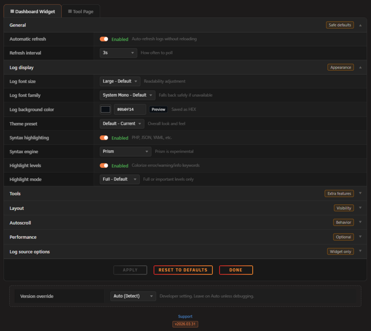Open the Highlight mode dropdown
Viewport: 371px width, 331px height.
coord(120,179)
